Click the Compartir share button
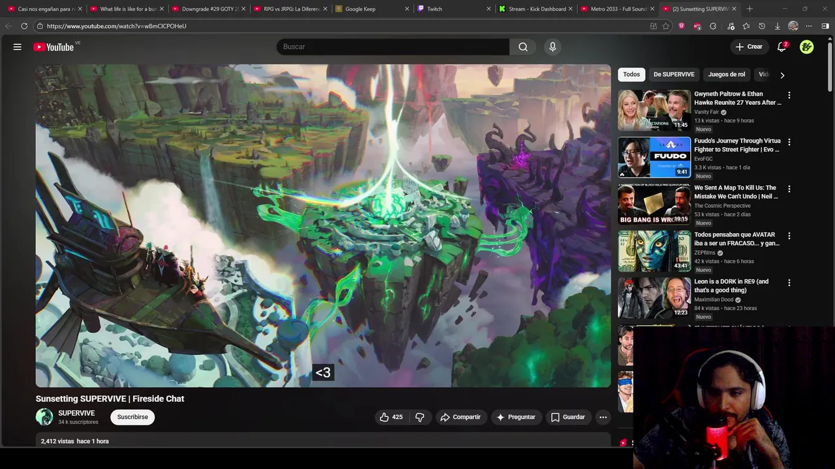 click(460, 417)
